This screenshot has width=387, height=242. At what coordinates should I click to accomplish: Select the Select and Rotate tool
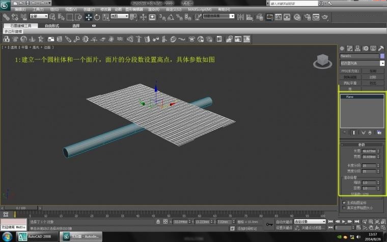pyautogui.click(x=97, y=17)
